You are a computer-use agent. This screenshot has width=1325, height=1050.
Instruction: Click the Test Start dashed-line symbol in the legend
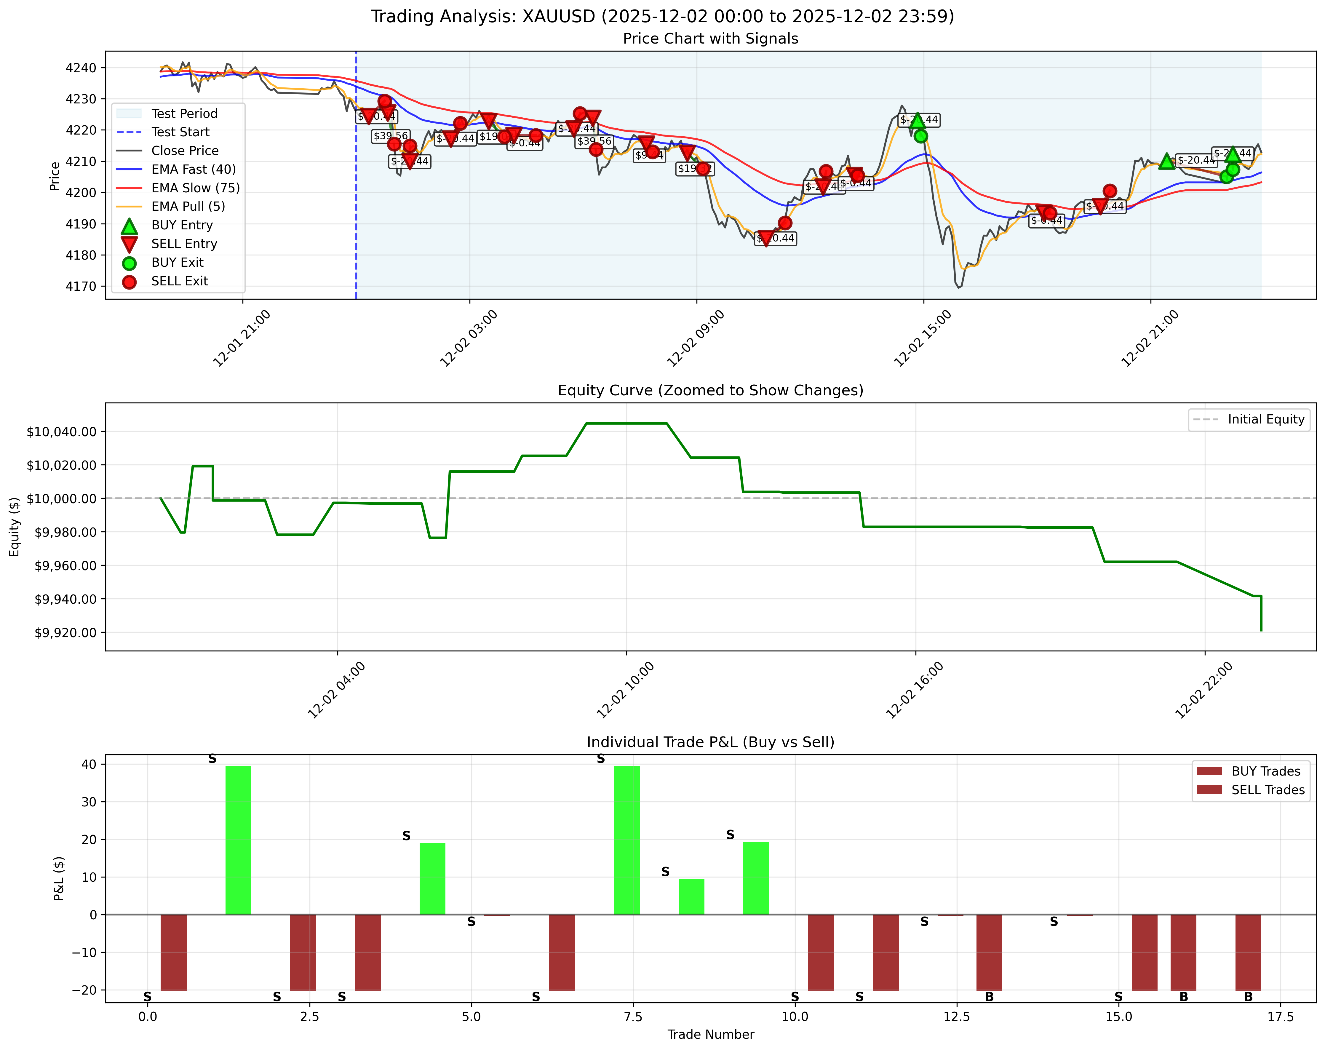click(131, 132)
